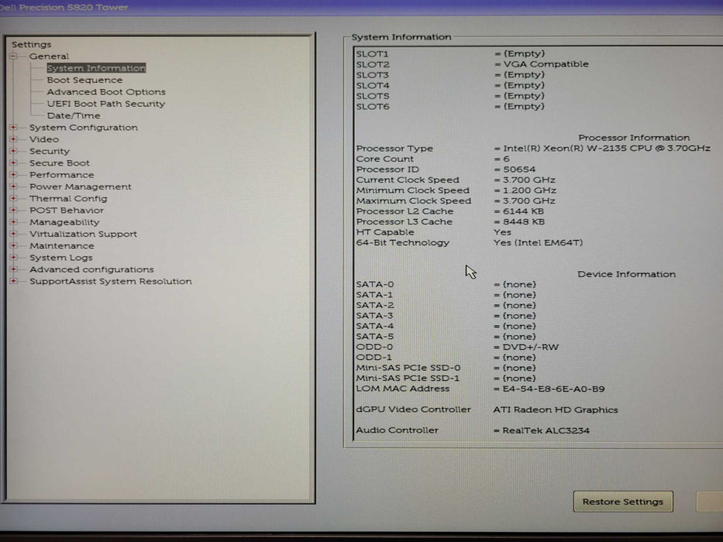Image resolution: width=723 pixels, height=542 pixels.
Task: Click the Mini-SAS PCIe SSD-0 label
Action: pyautogui.click(x=408, y=368)
